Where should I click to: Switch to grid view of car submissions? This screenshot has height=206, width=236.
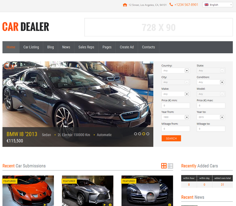[x=164, y=166]
